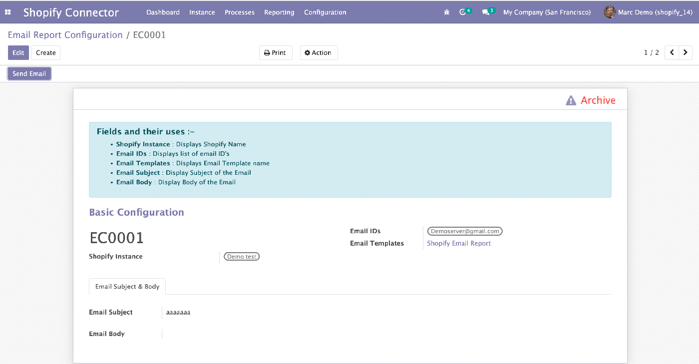Image resolution: width=699 pixels, height=364 pixels.
Task: Open the Action dropdown
Action: 319,52
